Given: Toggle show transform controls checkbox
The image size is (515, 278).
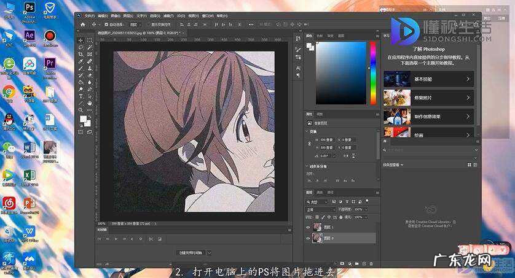Looking at the screenshot, I should tap(148, 25).
